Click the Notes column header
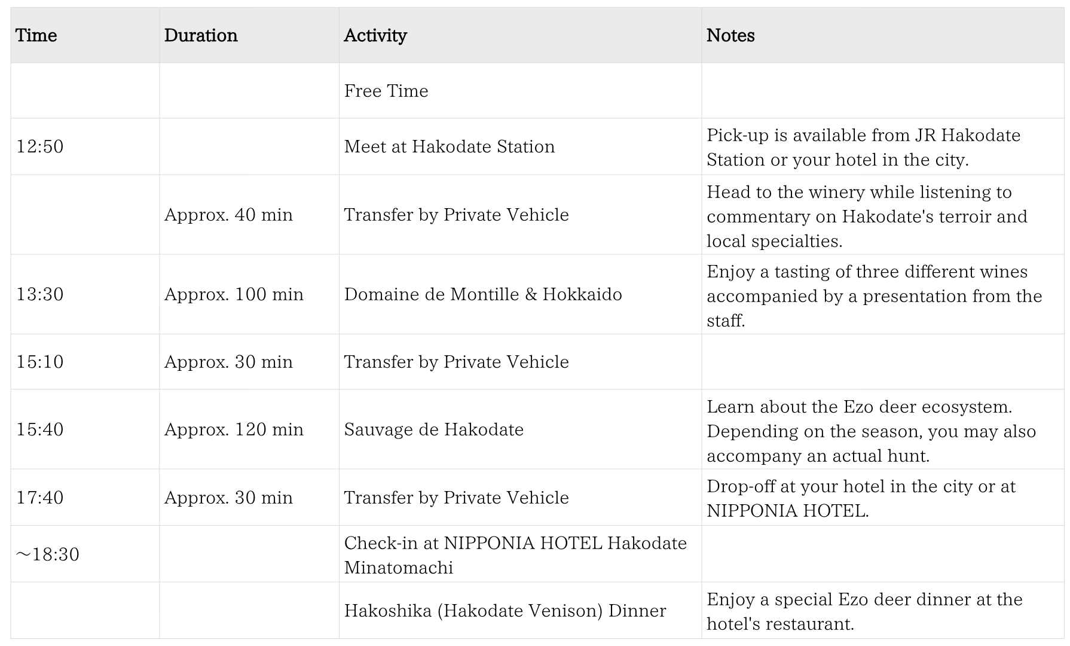Viewport: 1070px width, 646px height. coord(730,35)
